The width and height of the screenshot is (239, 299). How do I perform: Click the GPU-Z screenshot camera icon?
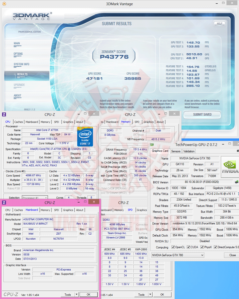[x=238, y=151]
